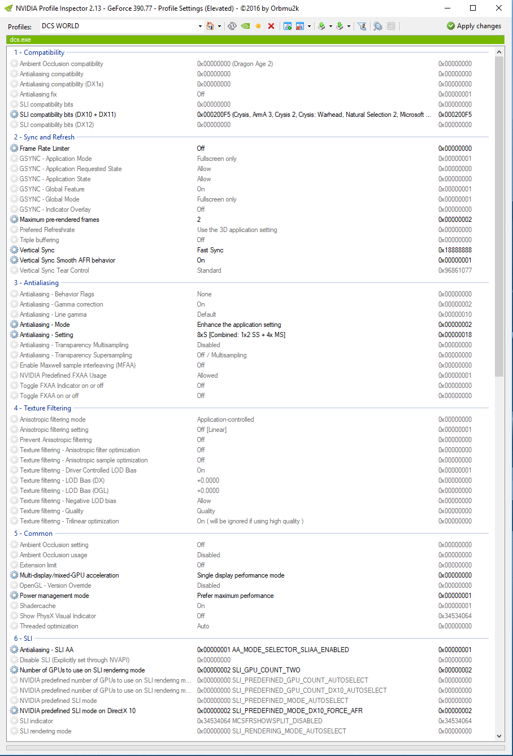Image resolution: width=513 pixels, height=756 pixels.
Task: Click gear icon of SLI compatibility bits (DX10 + DX11)
Action: tap(14, 115)
